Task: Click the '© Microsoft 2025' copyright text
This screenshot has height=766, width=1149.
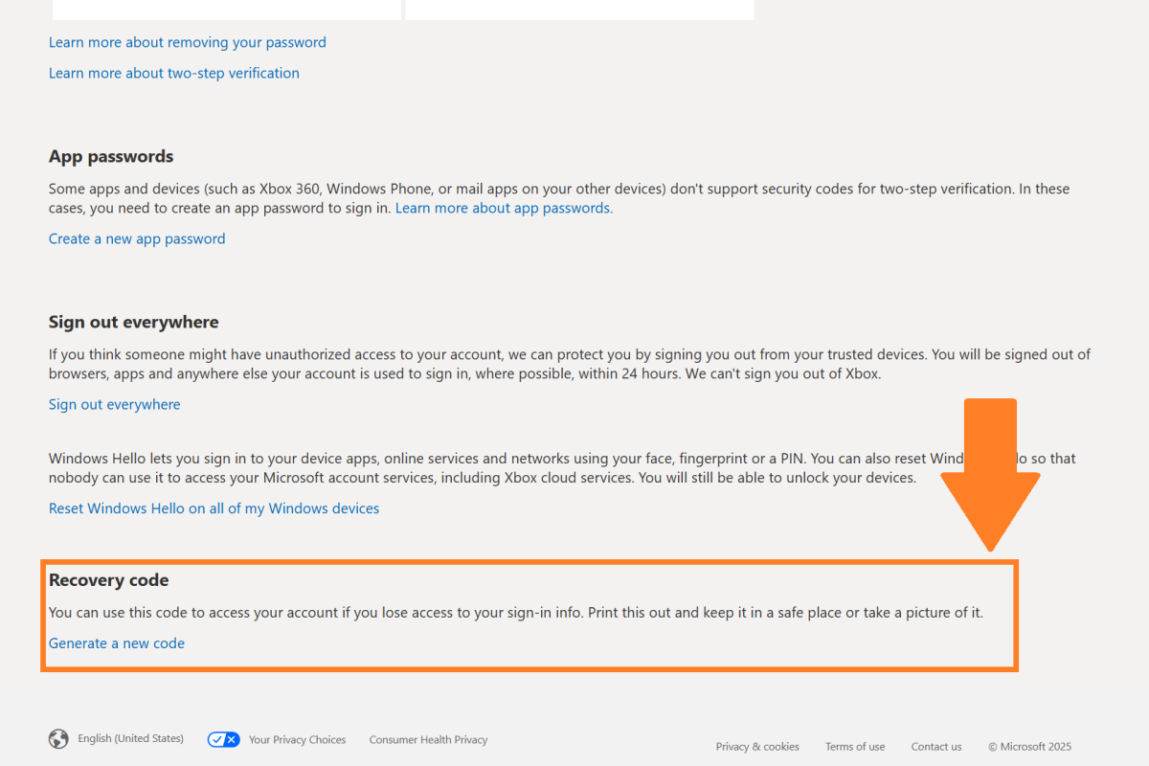Action: click(x=1030, y=747)
